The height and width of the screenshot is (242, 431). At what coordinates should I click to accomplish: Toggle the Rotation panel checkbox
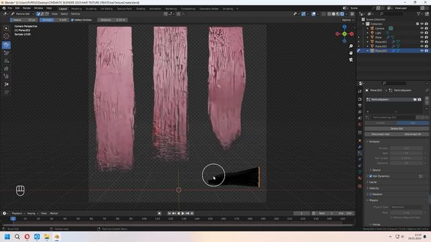click(x=370, y=194)
